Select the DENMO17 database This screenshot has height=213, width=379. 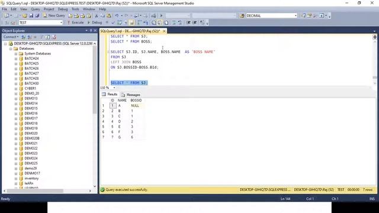[32, 173]
